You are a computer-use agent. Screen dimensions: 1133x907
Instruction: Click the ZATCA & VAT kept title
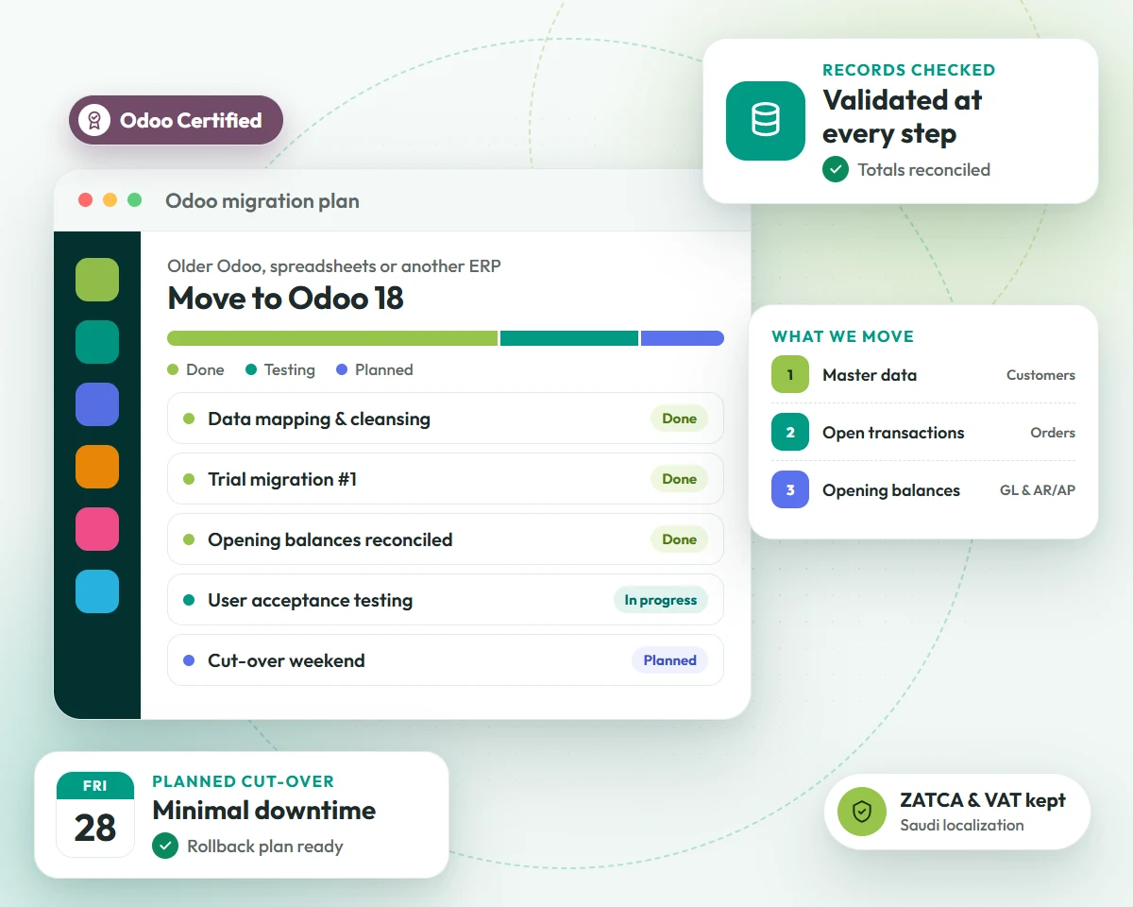[983, 800]
